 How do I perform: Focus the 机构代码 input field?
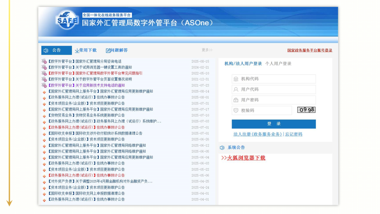pos(274,79)
